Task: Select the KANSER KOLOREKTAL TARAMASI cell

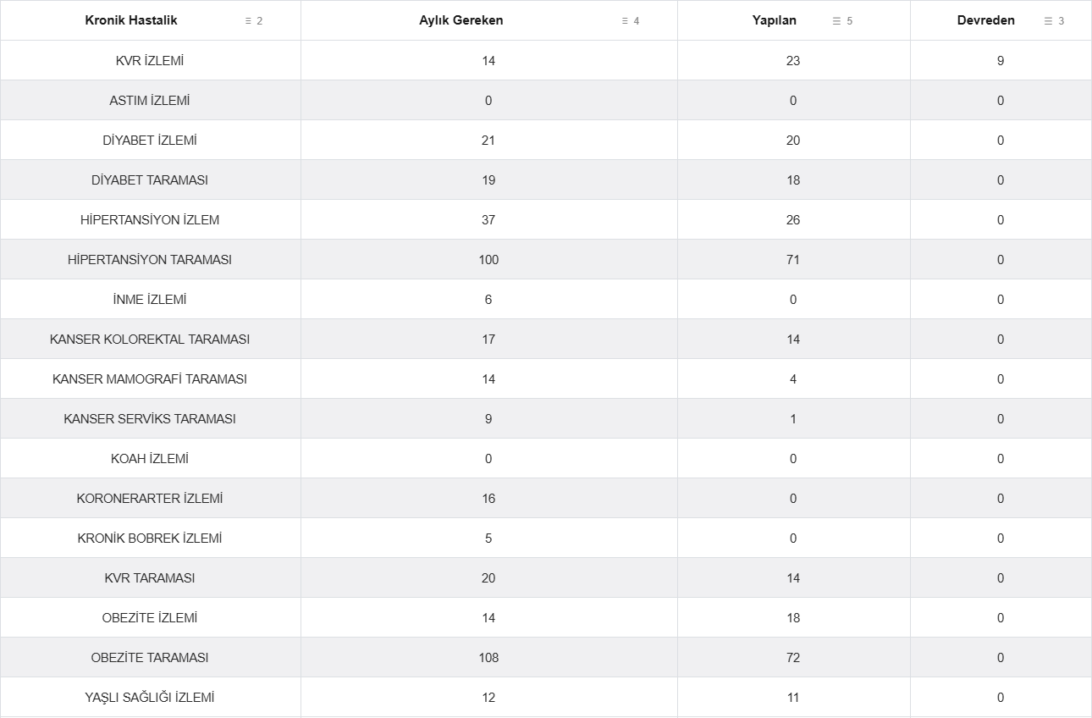Action: (150, 340)
